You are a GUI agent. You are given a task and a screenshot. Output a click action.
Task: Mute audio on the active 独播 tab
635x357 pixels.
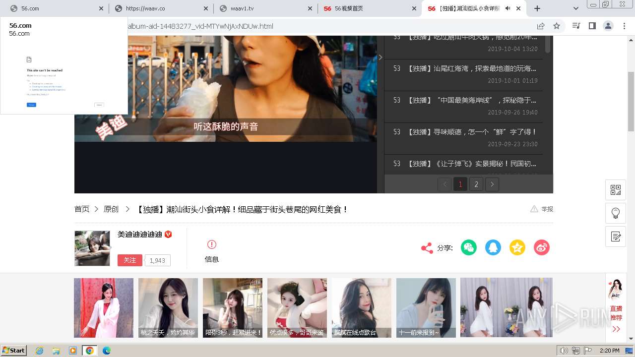(x=508, y=8)
